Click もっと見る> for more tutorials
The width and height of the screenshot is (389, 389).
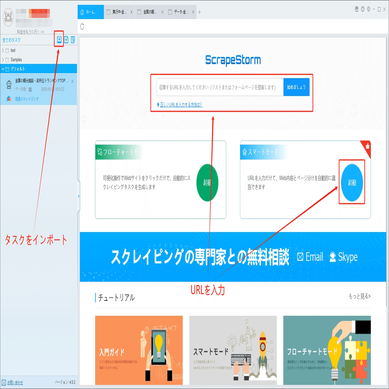(x=359, y=296)
